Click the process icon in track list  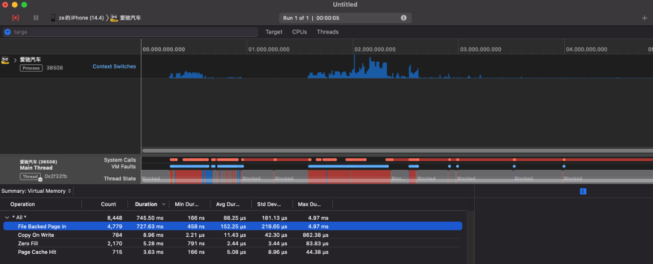[6, 60]
